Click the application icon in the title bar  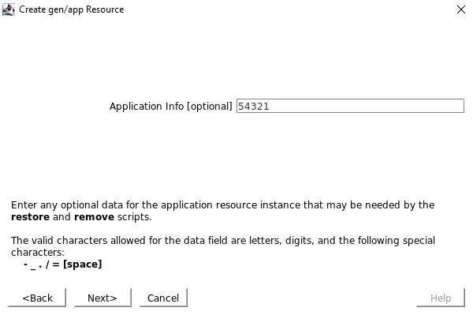click(9, 9)
